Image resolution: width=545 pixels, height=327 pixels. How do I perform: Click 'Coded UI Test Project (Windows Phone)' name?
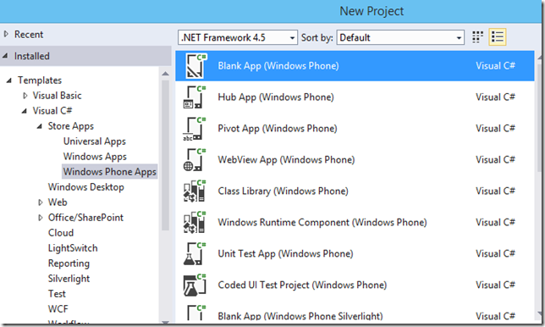tap(302, 285)
